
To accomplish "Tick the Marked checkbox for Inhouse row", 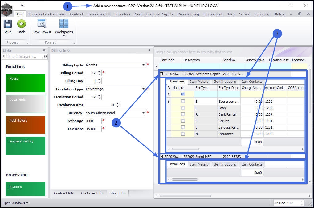I will 183,127.
